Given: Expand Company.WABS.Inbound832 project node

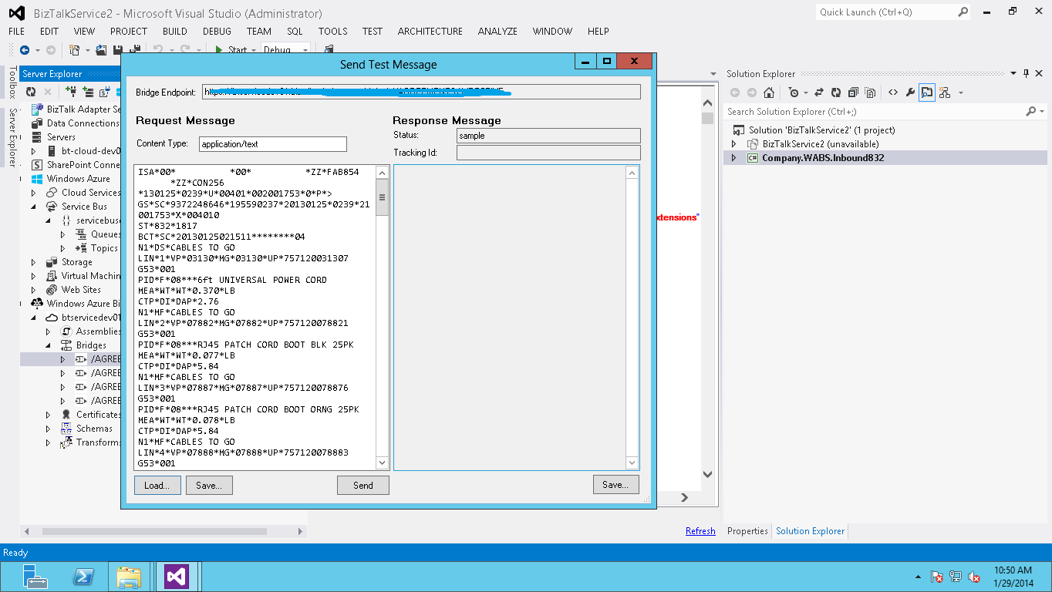Looking at the screenshot, I should (734, 158).
